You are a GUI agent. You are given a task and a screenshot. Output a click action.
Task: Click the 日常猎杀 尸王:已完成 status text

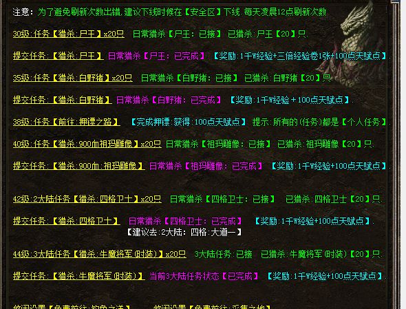click(156, 56)
